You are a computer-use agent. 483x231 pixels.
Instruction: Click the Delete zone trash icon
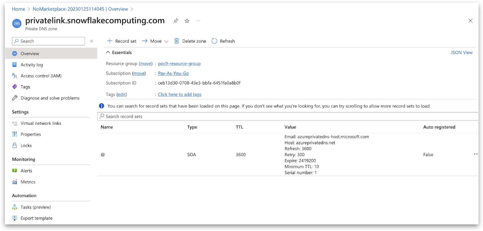click(177, 41)
